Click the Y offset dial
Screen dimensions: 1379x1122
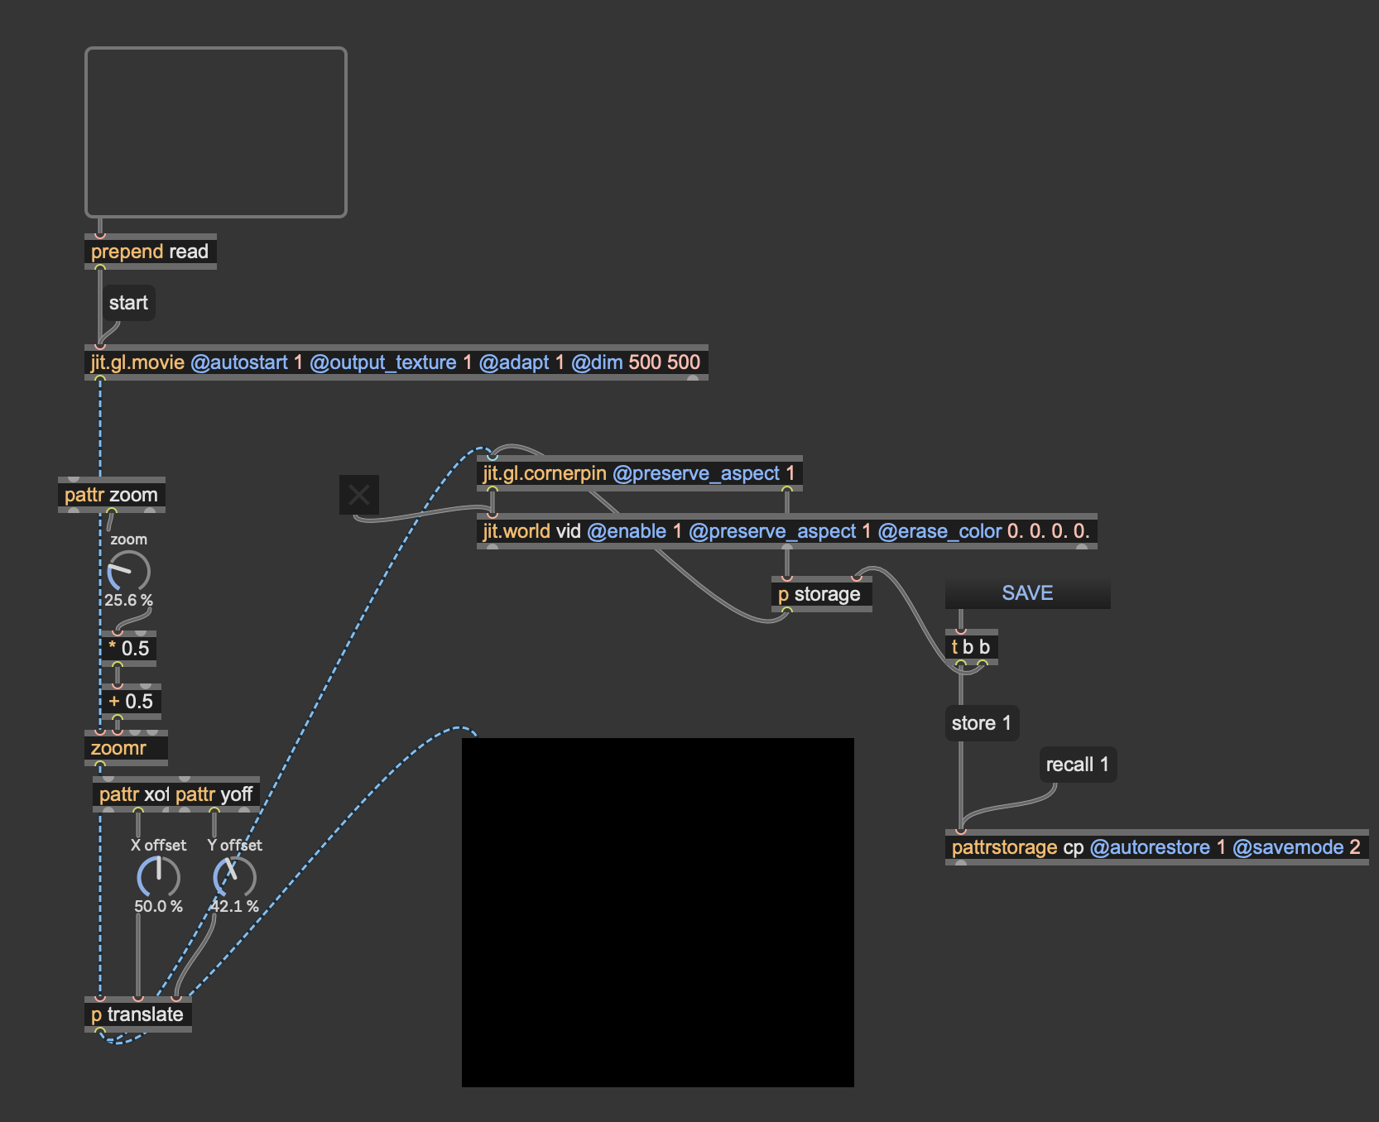pyautogui.click(x=234, y=877)
